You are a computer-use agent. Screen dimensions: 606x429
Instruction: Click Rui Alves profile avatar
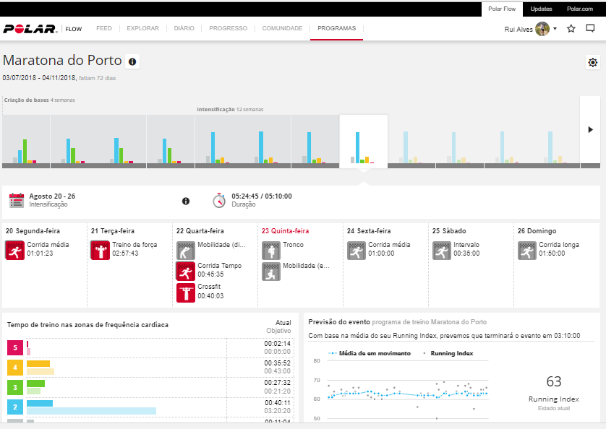[542, 29]
